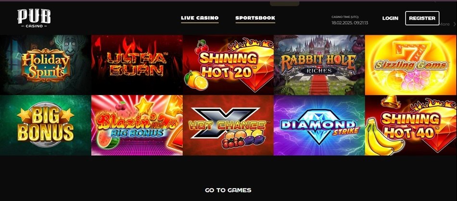
Task: Click the Register button
Action: point(422,18)
